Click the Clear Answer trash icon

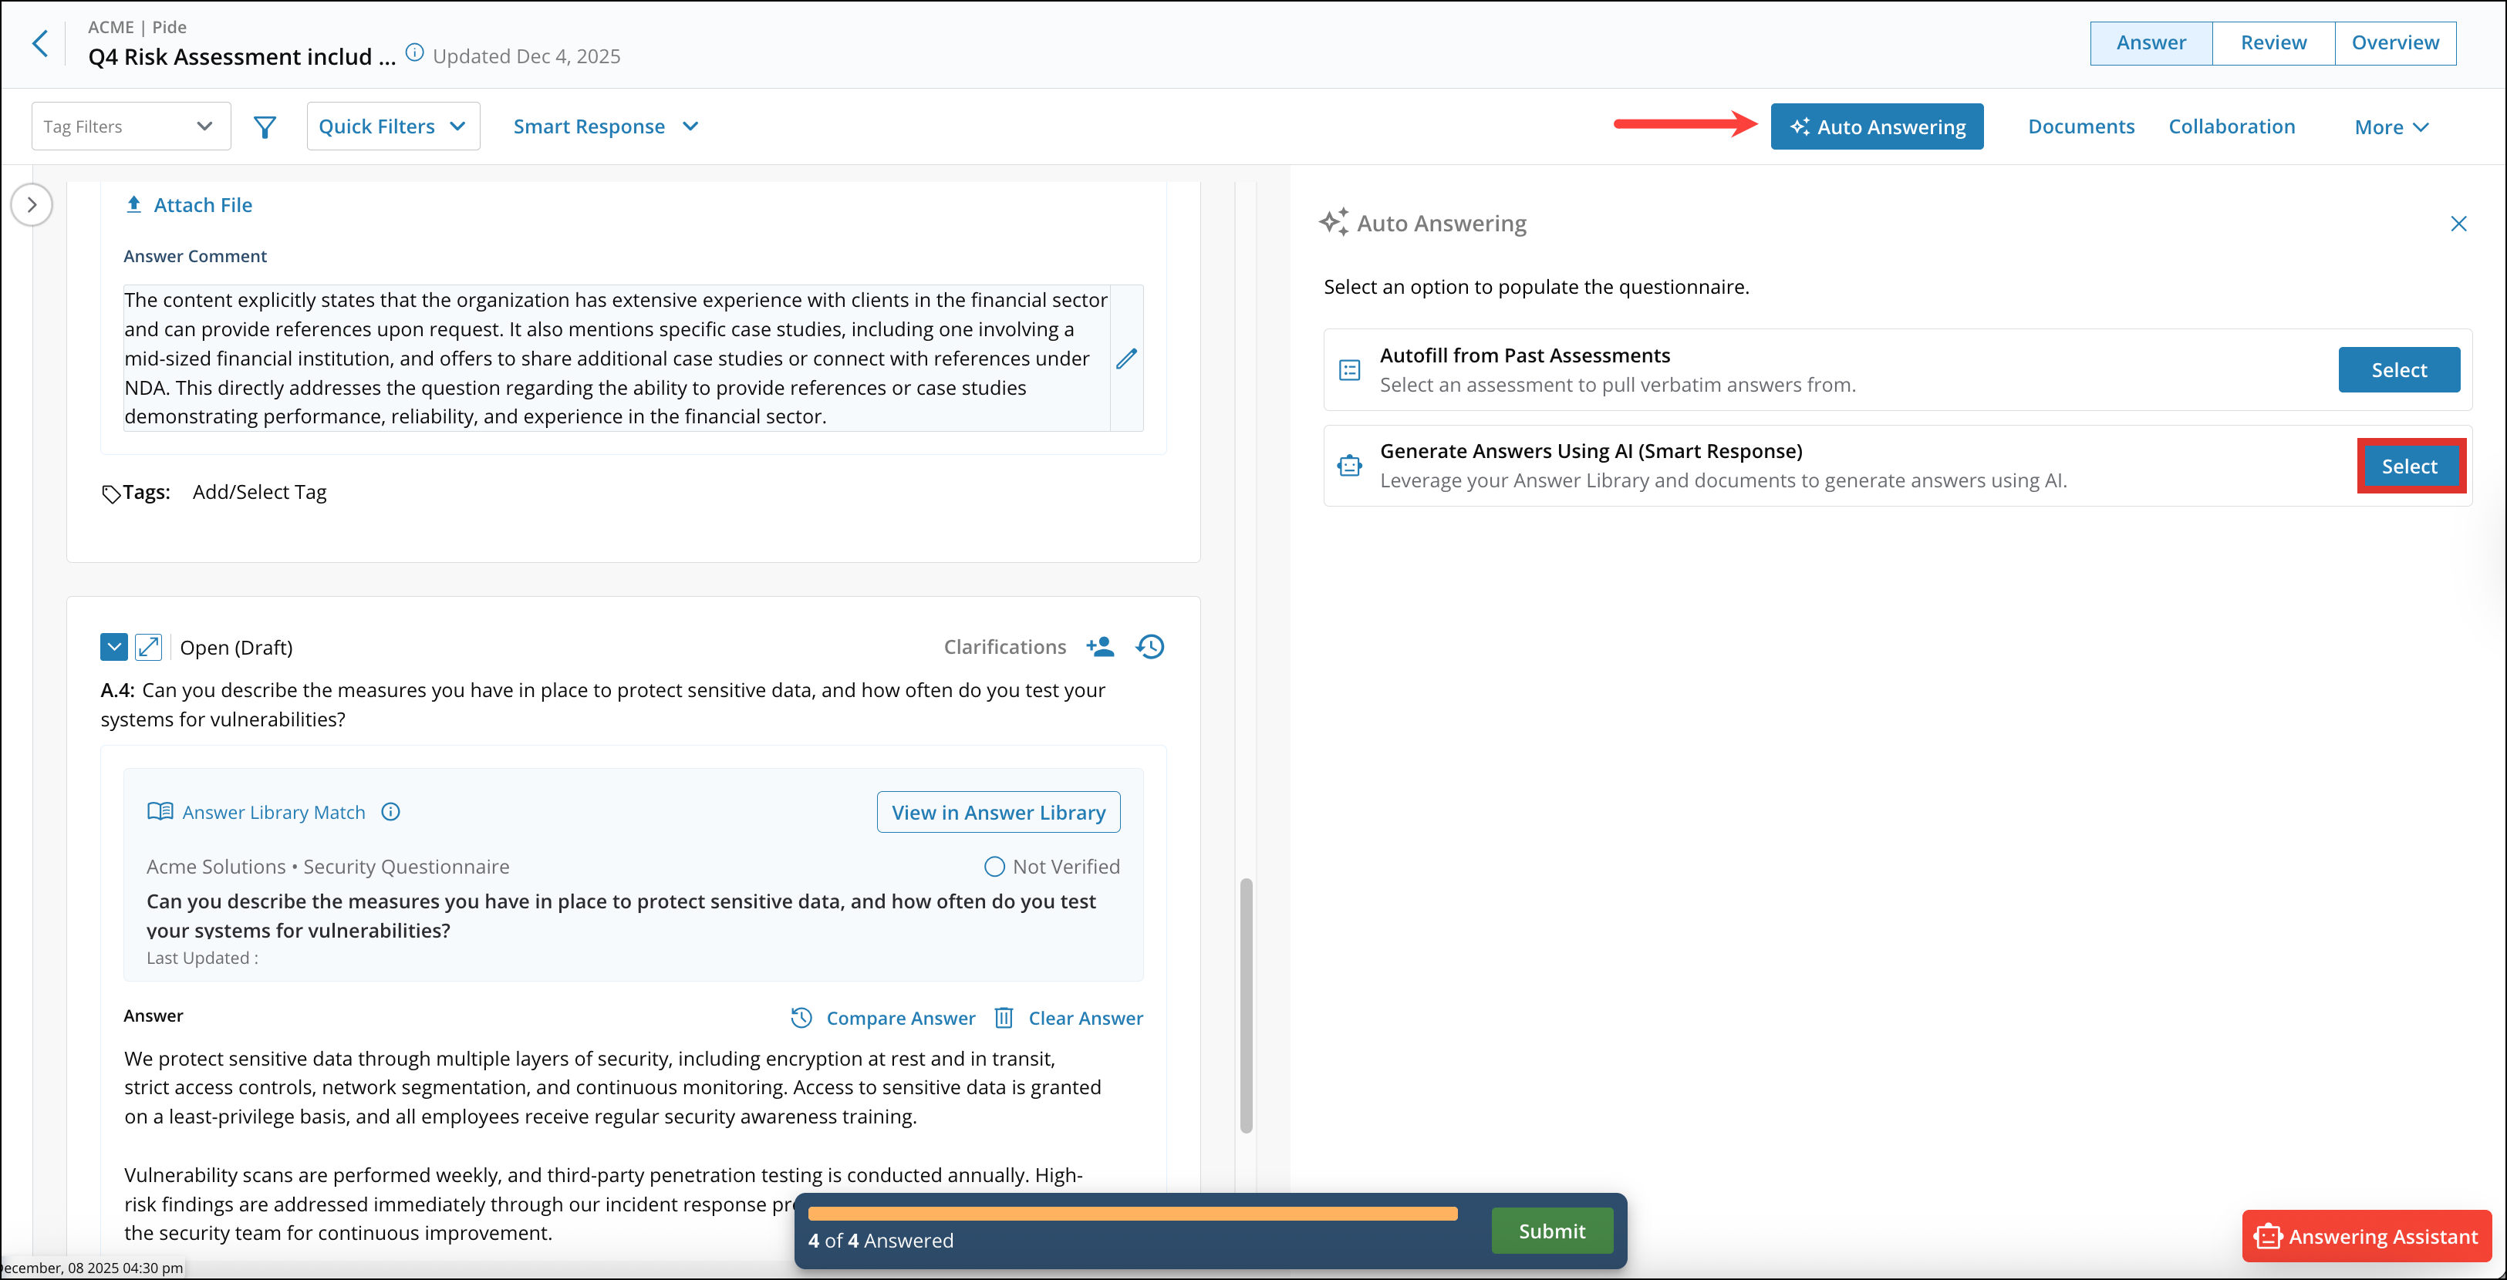pos(1004,1017)
